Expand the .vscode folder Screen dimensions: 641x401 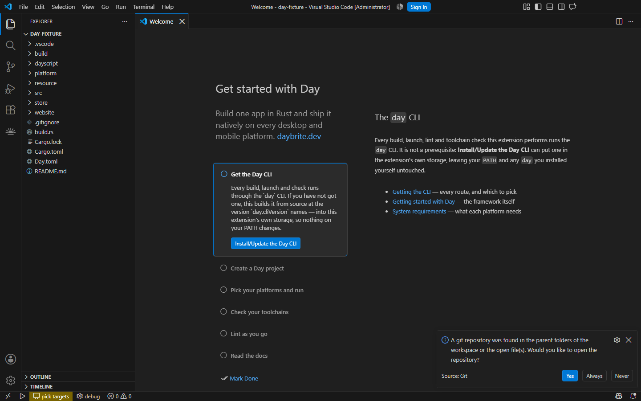pos(78,44)
